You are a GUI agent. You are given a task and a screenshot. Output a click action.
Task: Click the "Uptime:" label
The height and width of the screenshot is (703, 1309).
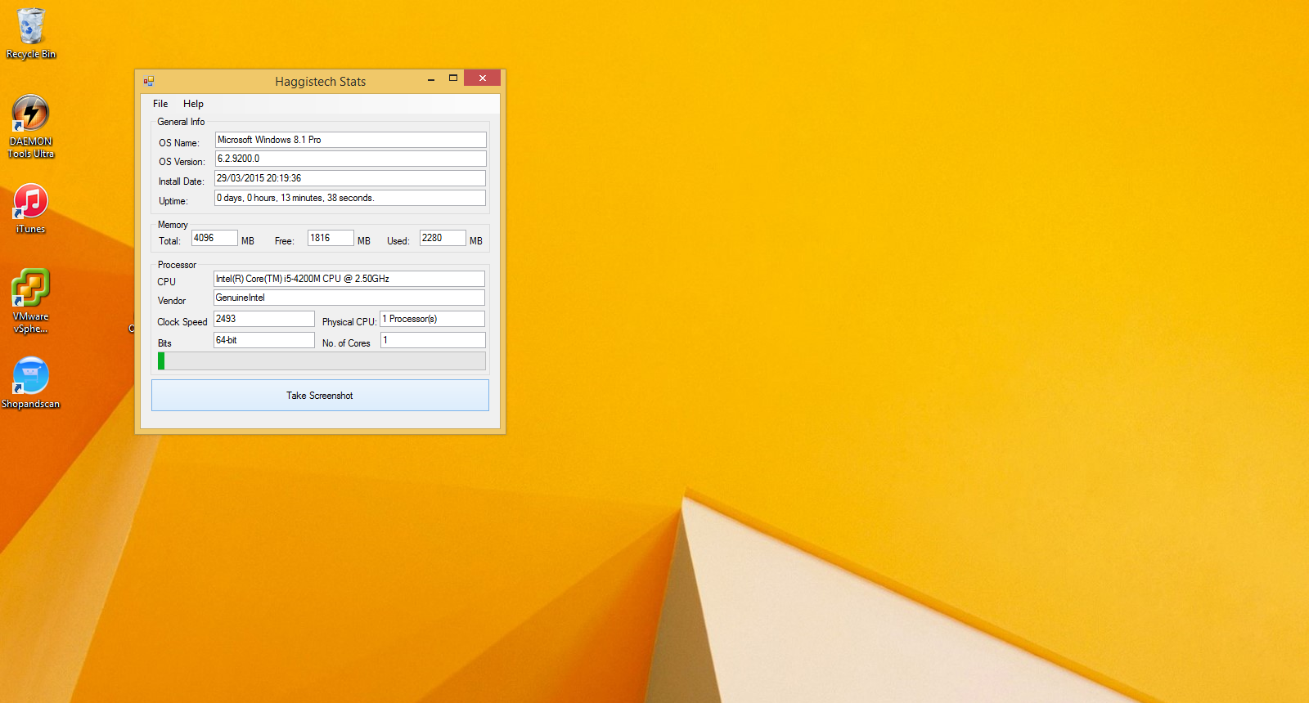(x=173, y=201)
